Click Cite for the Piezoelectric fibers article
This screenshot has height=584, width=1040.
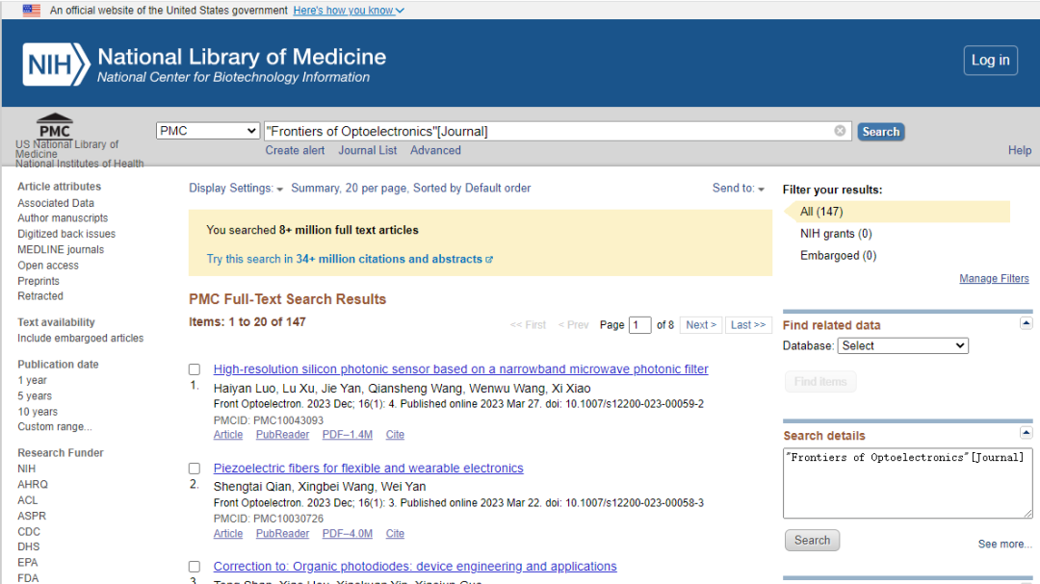click(395, 534)
